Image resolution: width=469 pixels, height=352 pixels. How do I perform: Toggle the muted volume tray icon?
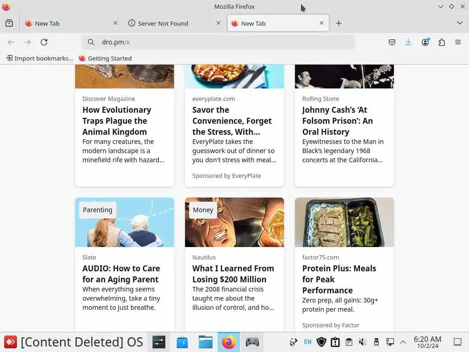(x=363, y=342)
